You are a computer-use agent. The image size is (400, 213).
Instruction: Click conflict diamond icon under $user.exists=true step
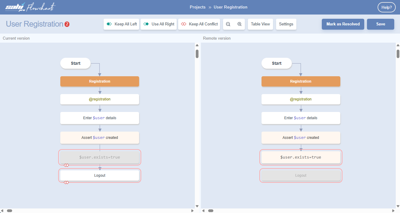pyautogui.click(x=66, y=165)
